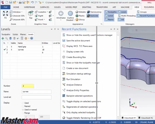Click the Recent Functions vertical scrollbar
The width and height of the screenshot is (155, 124).
[118, 76]
